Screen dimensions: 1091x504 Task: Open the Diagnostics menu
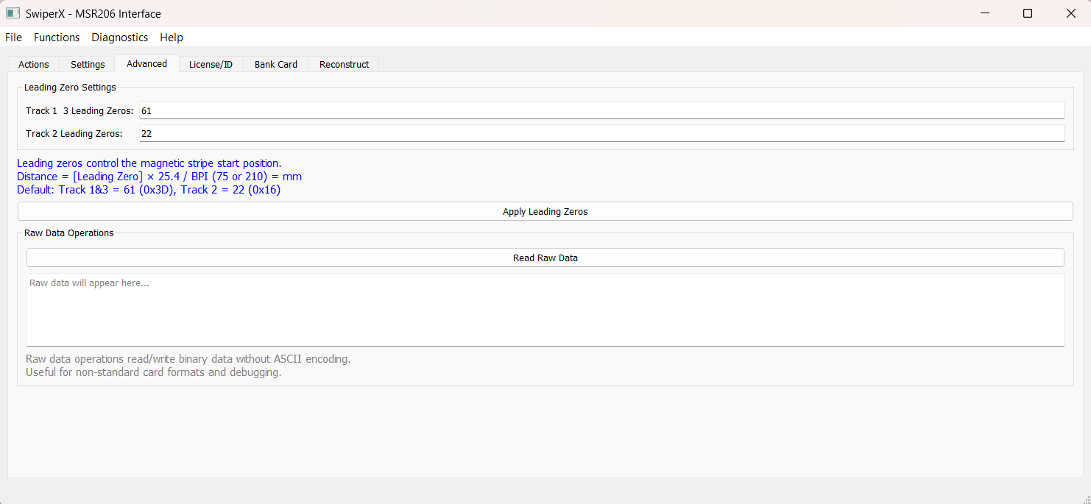[x=119, y=38]
